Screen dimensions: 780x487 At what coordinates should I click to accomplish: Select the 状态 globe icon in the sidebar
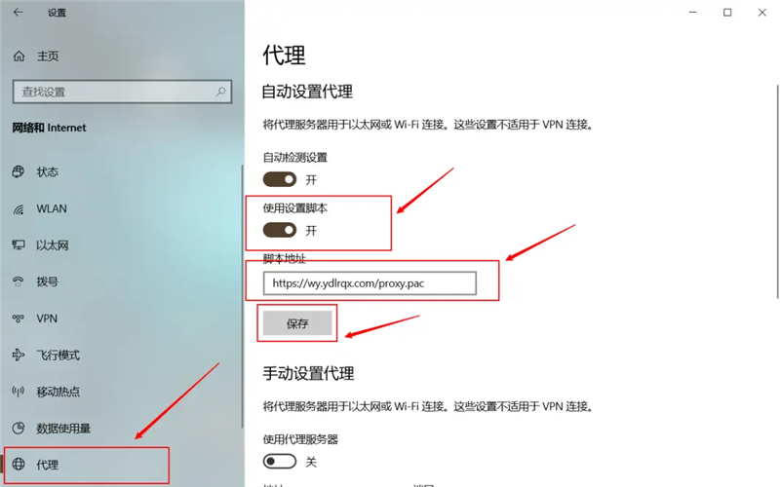pyautogui.click(x=18, y=172)
